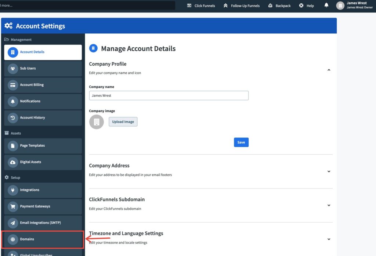Click the user avatar in top bar
Screen dimensions: 376x256
(340, 5)
